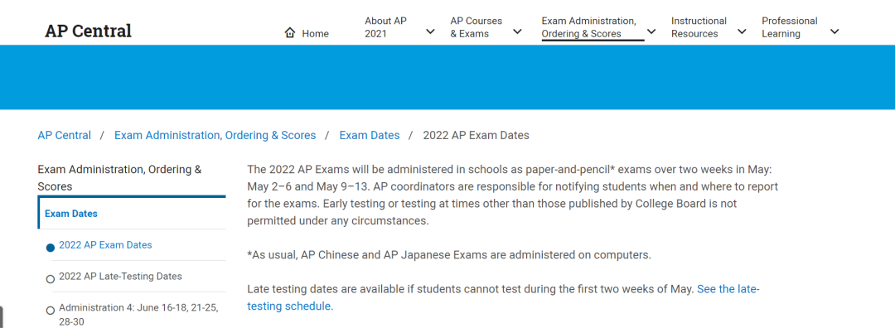Expand the AP Courses & Exams chevron
The height and width of the screenshot is (328, 895).
(517, 31)
